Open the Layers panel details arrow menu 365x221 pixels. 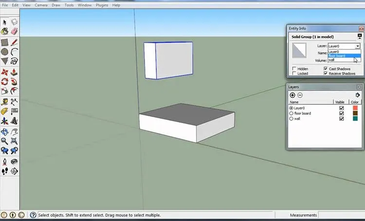click(358, 95)
